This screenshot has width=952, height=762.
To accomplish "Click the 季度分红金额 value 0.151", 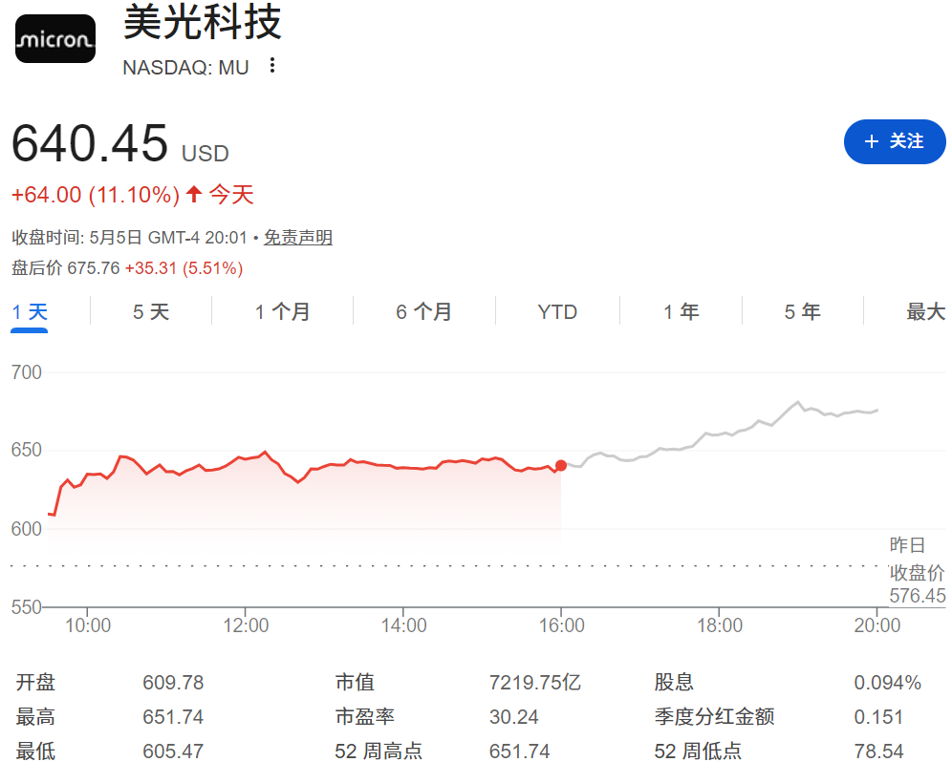I will click(x=878, y=717).
